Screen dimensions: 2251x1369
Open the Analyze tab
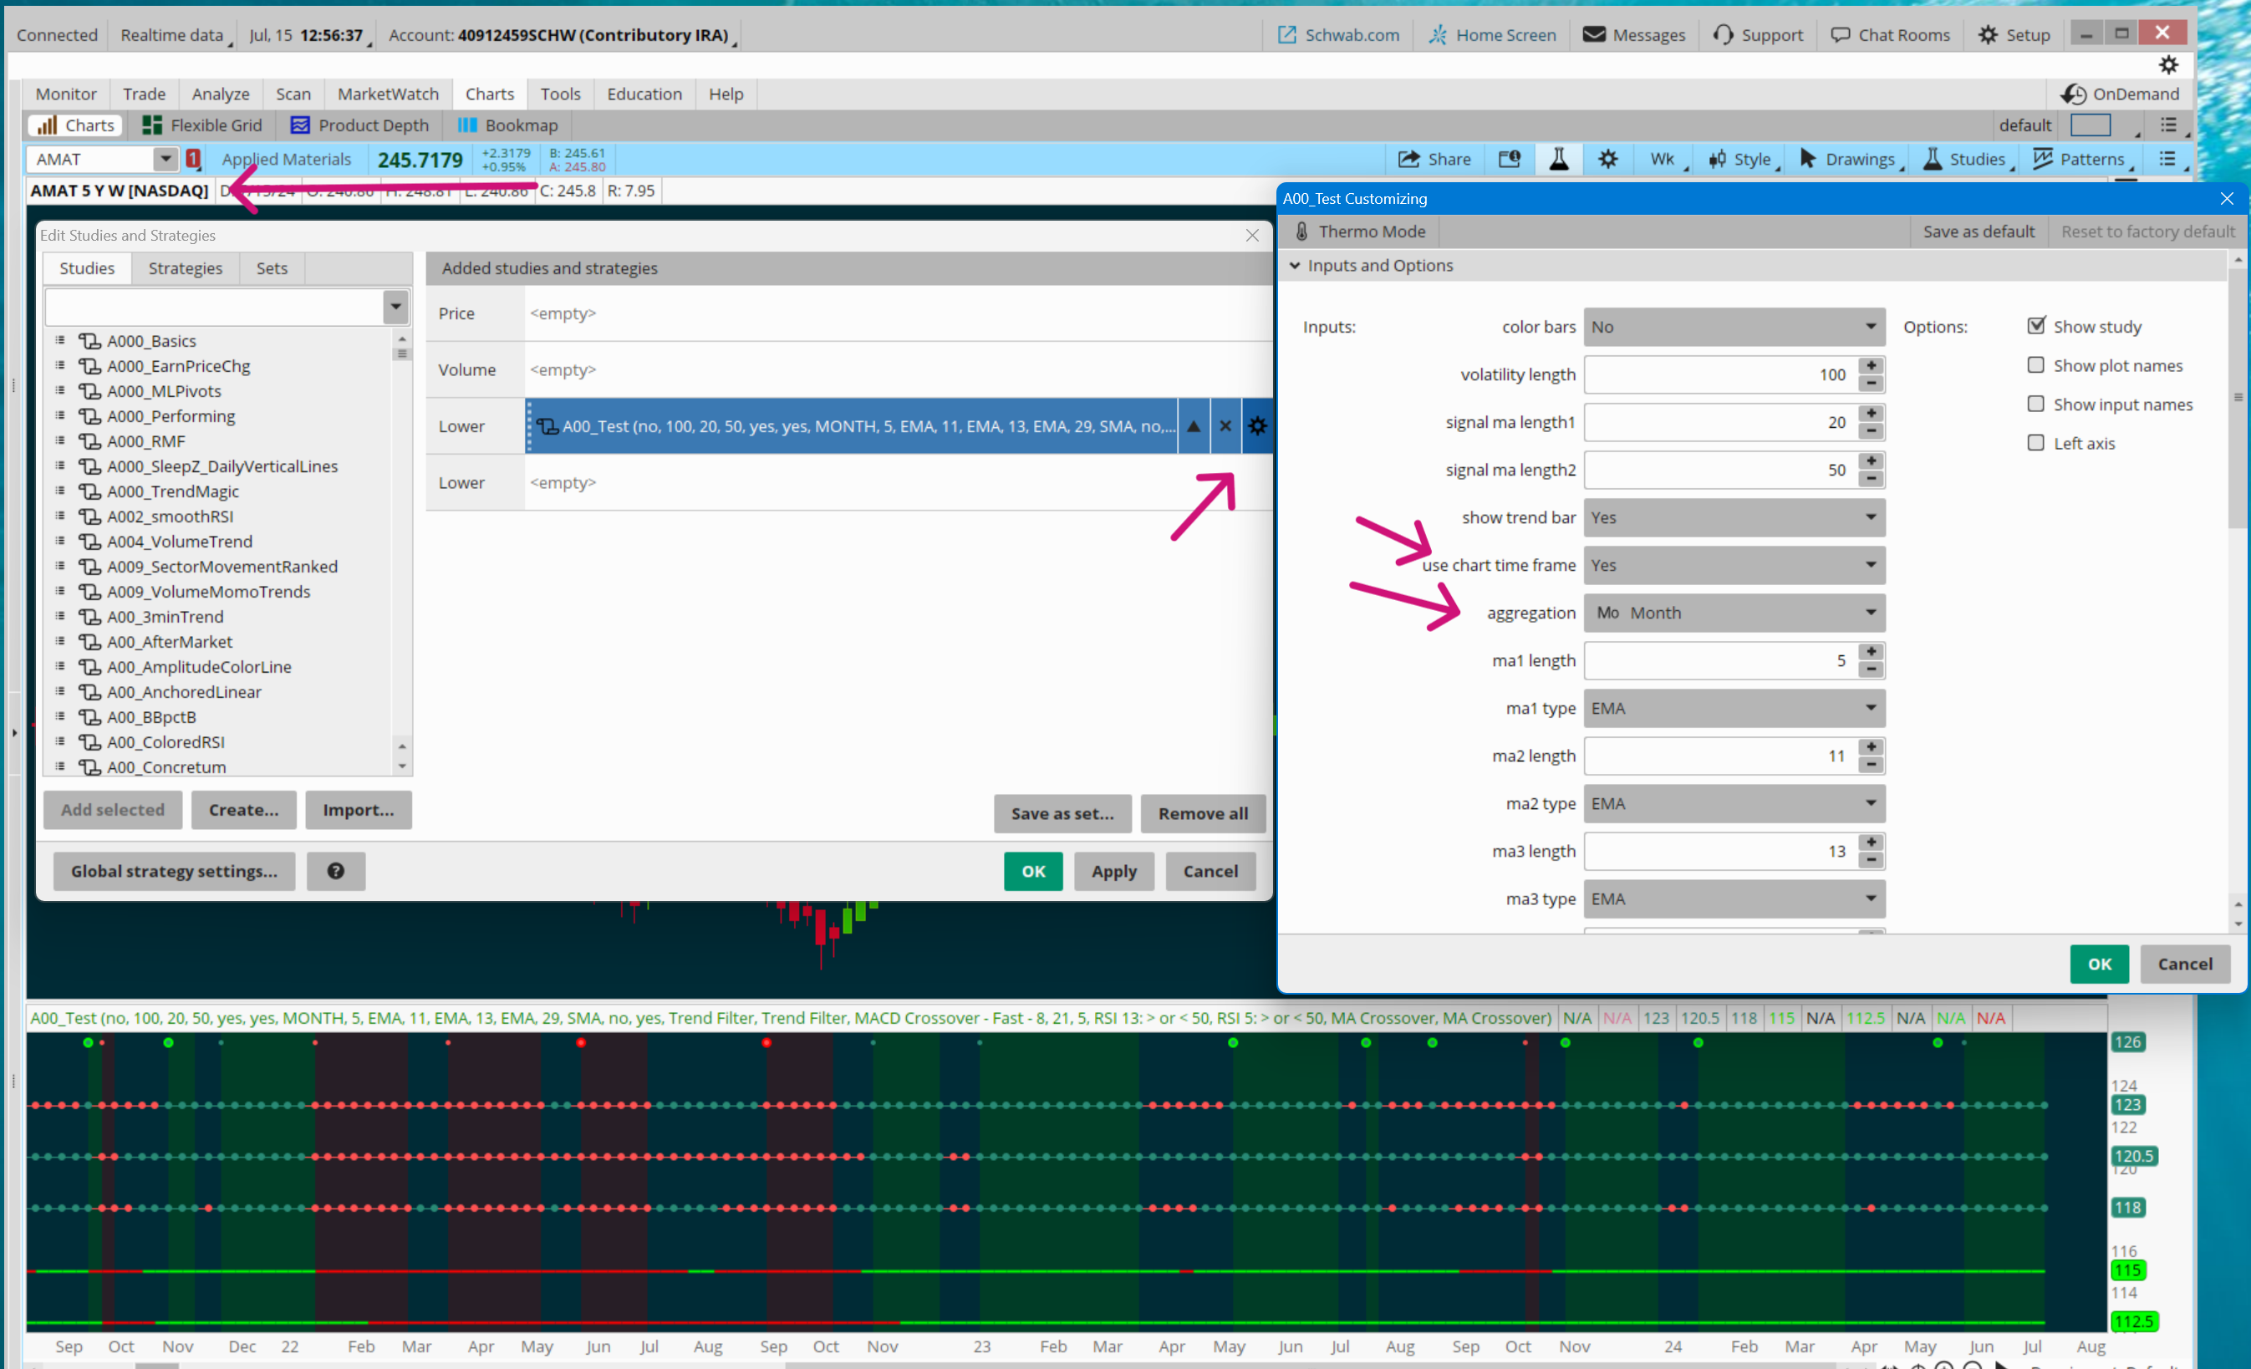pos(220,94)
